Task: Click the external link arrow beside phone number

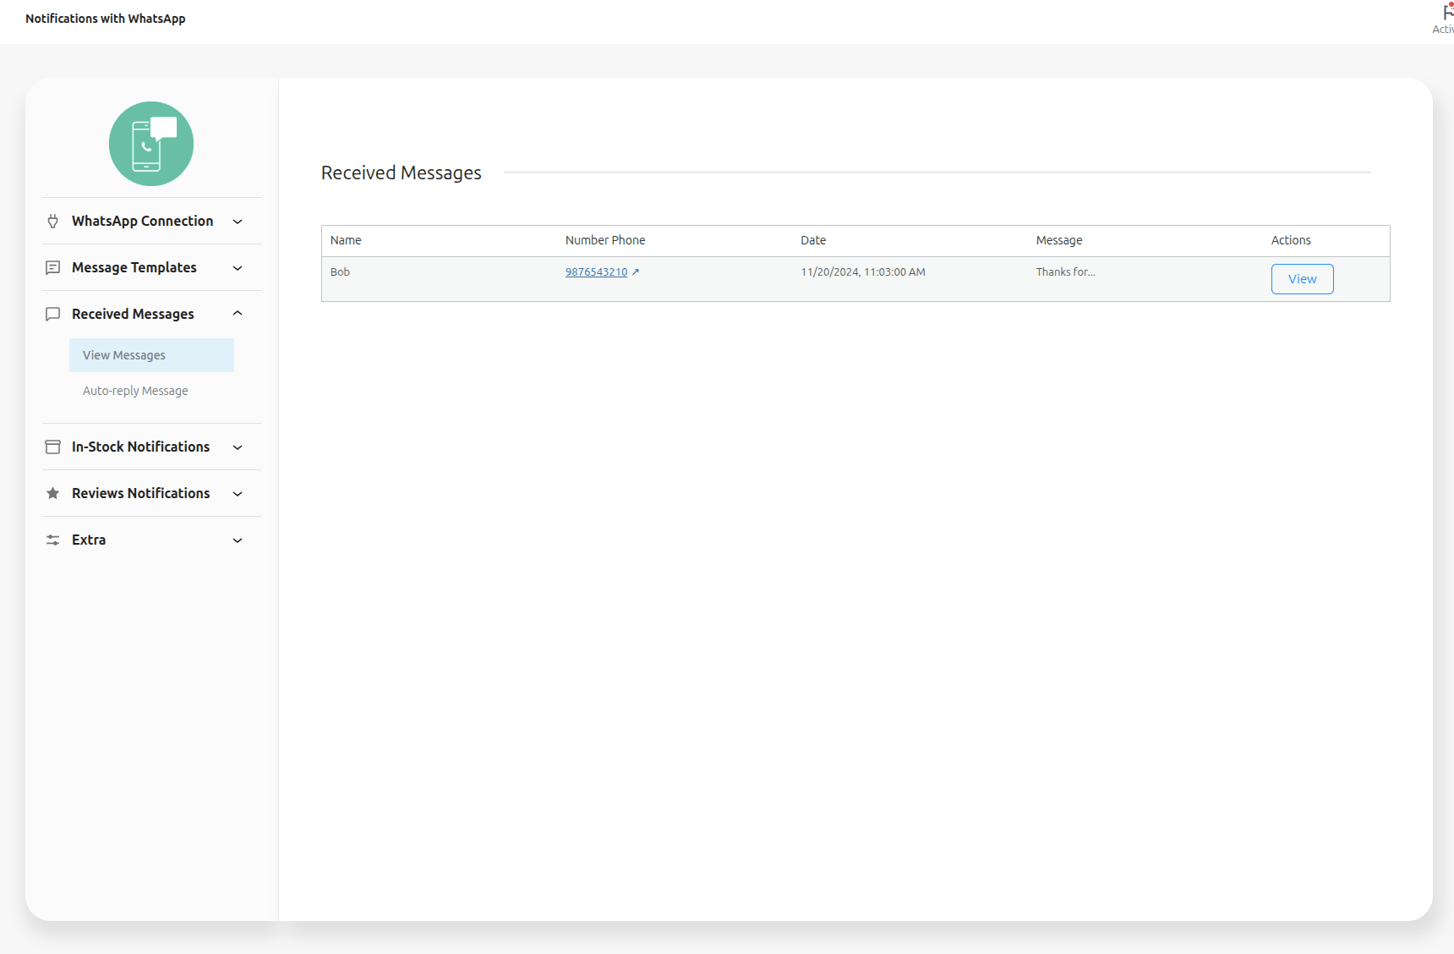Action: pyautogui.click(x=636, y=272)
